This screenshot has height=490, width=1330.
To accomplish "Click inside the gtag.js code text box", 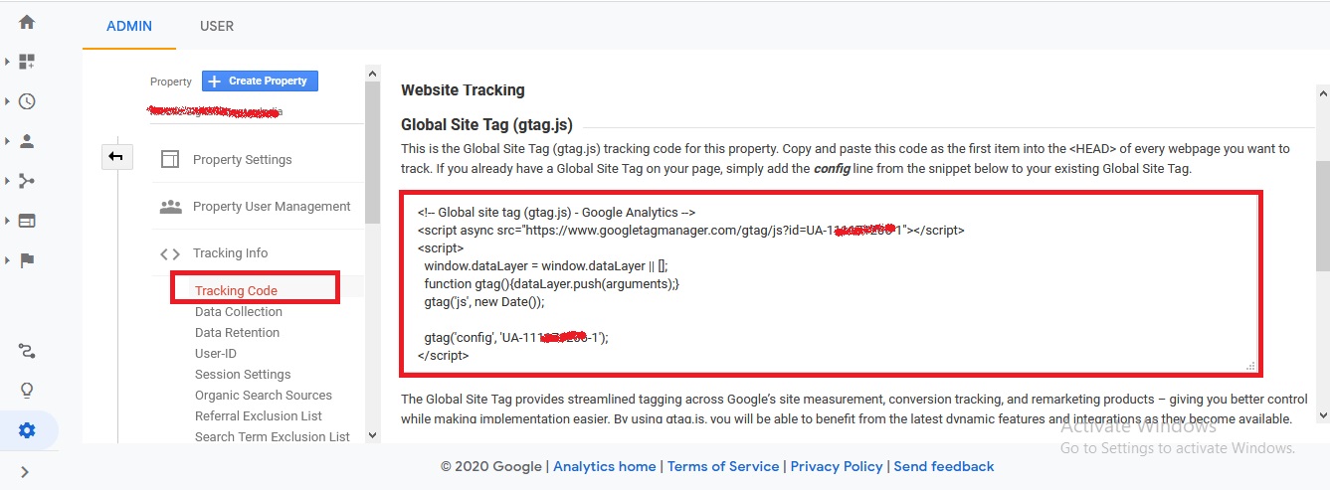I will 832,283.
